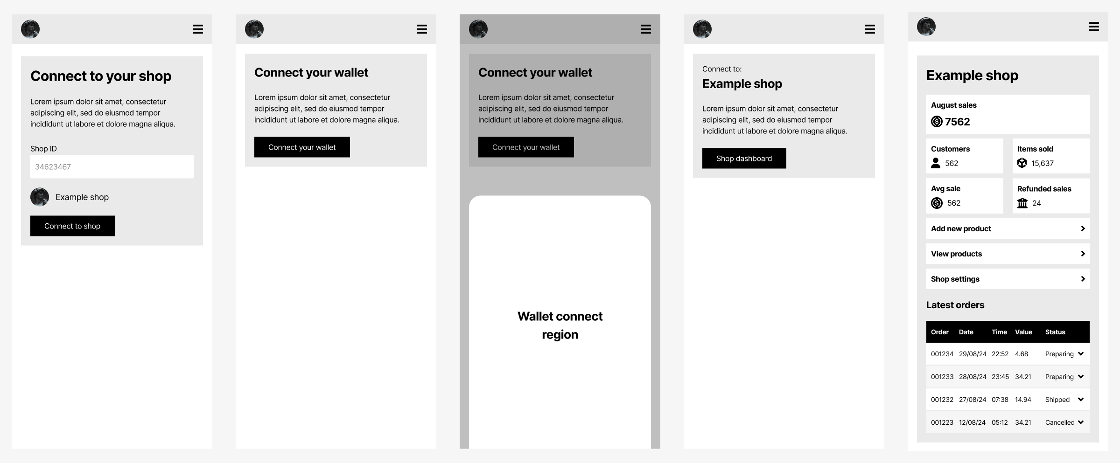Open hamburger menu on Connect to your shop screen
1120x463 pixels.
[x=198, y=29]
